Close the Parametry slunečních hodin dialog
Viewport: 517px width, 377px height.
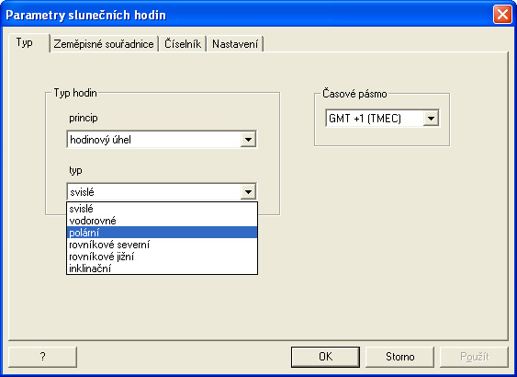coord(502,15)
